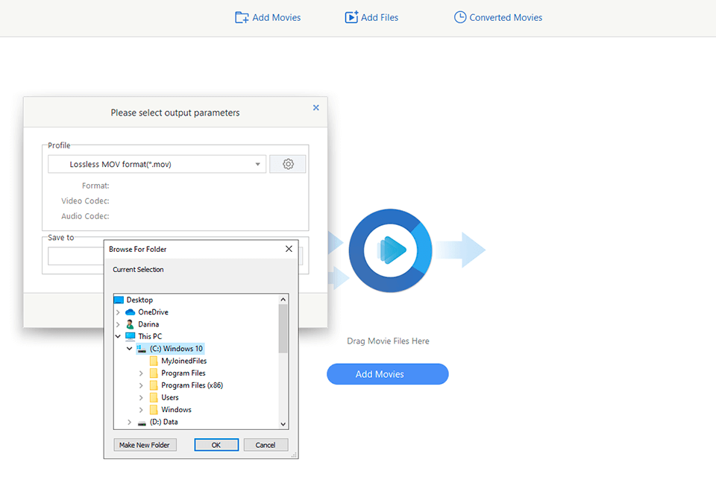This screenshot has height=477, width=716.
Task: Open the Lossless MOV format profile dropdown
Action: pyautogui.click(x=257, y=164)
